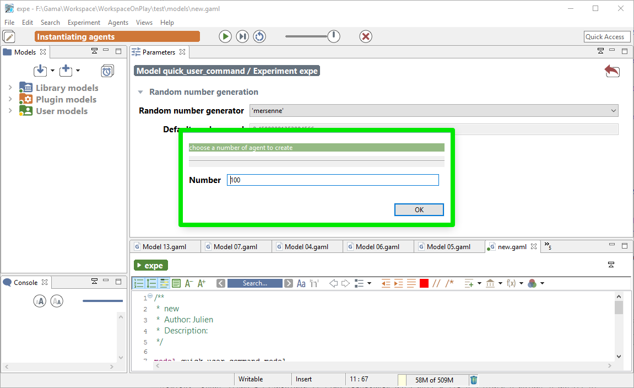
Task: Expand User models tree node
Action: tap(10, 110)
